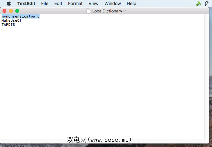Open the View menu
The width and height of the screenshot is (212, 147).
click(94, 4)
